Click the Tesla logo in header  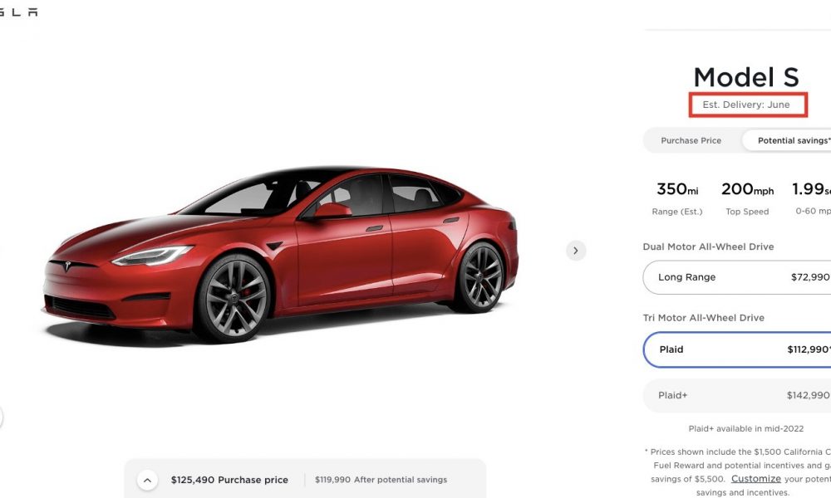18,12
